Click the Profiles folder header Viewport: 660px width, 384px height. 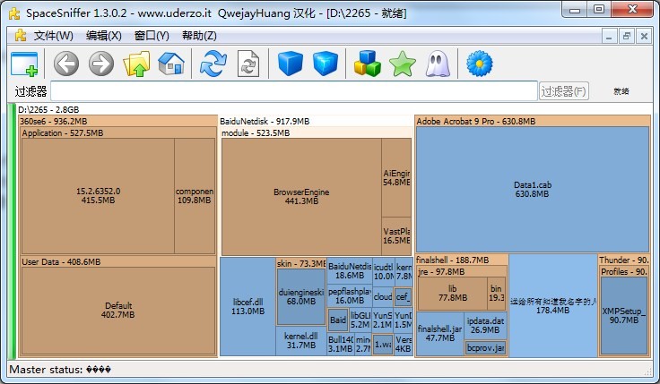click(624, 272)
